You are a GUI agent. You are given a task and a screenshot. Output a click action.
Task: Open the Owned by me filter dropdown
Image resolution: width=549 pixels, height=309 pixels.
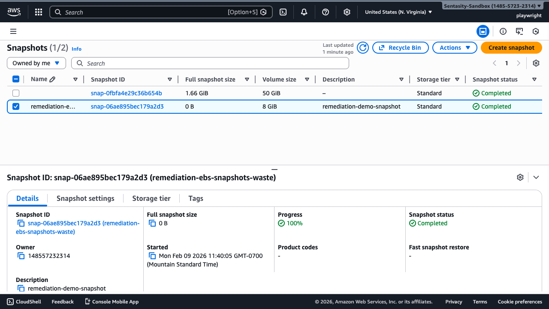coord(36,63)
